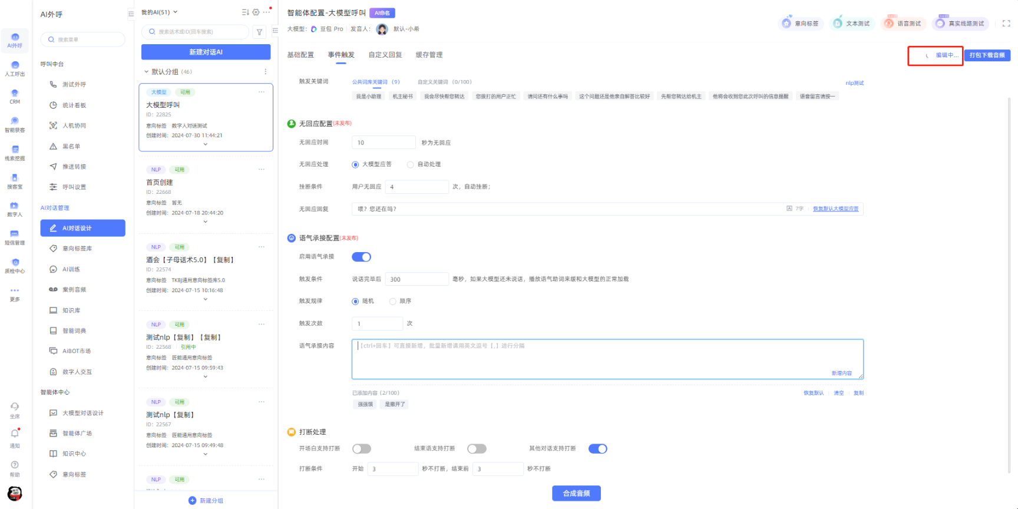Image resolution: width=1018 pixels, height=509 pixels.
Task: Toggle the 启用语气承接 switch
Action: [x=361, y=257]
